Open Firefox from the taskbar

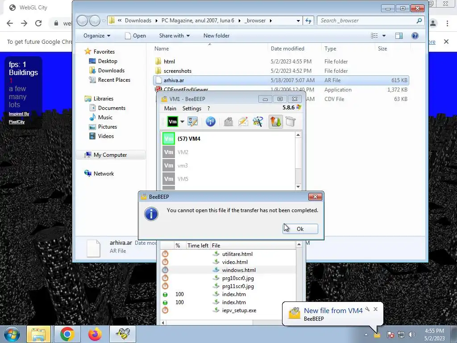point(95,334)
